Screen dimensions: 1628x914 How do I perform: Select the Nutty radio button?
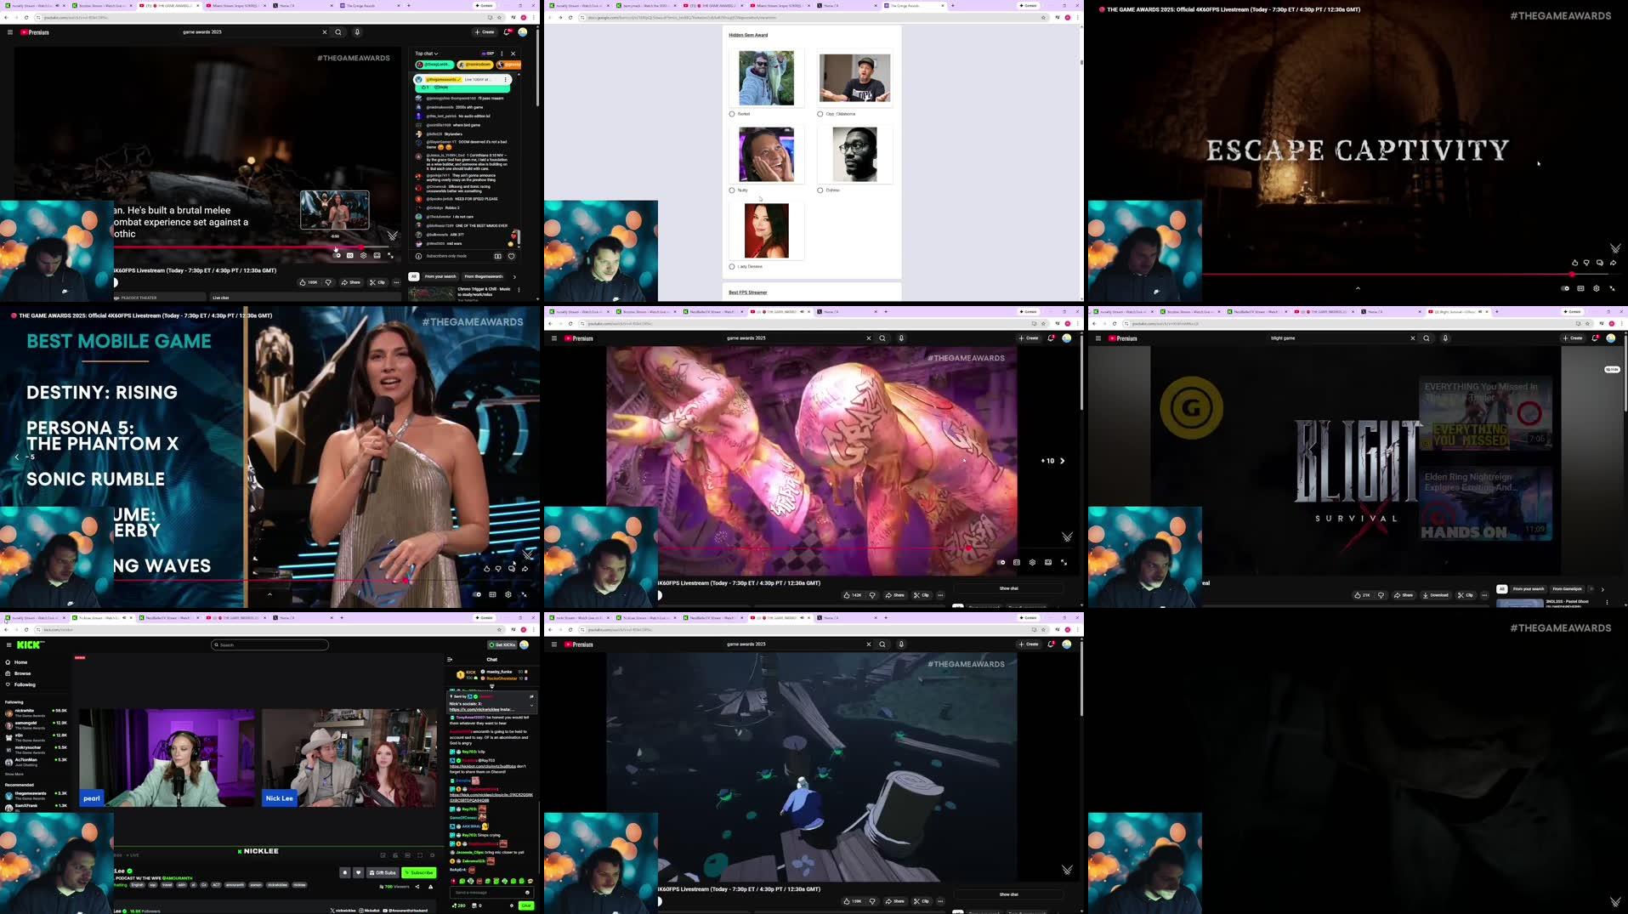[732, 190]
